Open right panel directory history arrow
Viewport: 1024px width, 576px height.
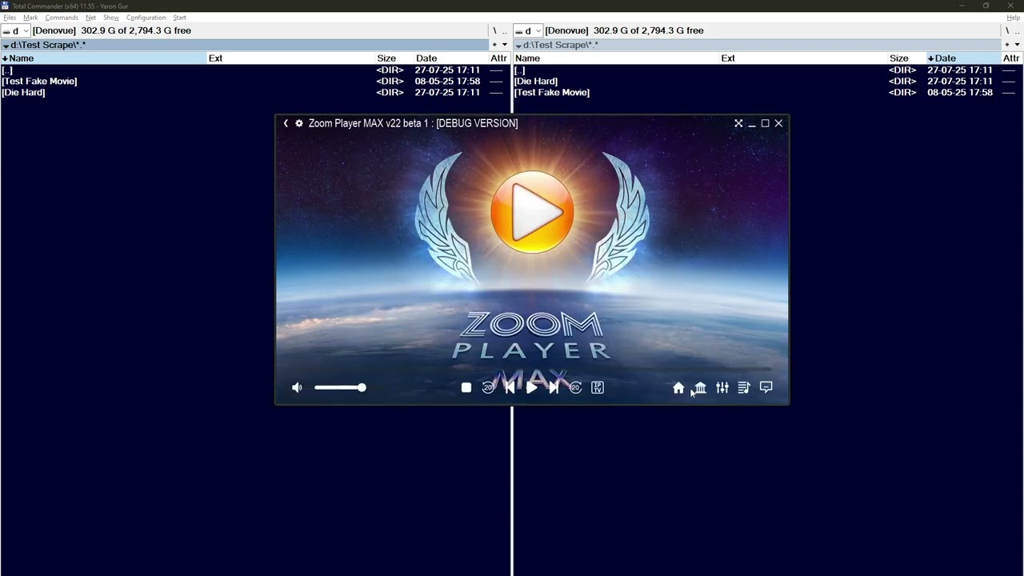point(1017,45)
